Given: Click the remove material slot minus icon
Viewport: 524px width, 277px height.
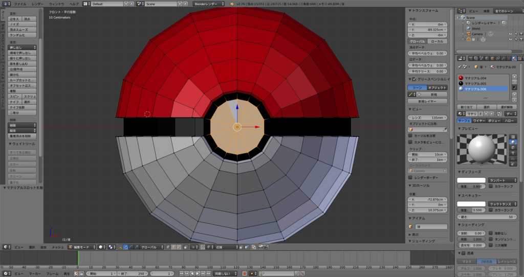Looking at the screenshot, I should 515,82.
